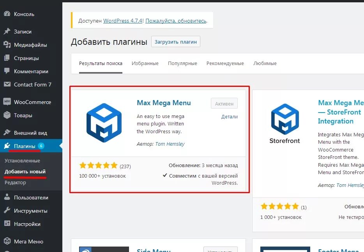364x252 pixels.
Task: Click the Пользователи user icon
Action: click(x=7, y=197)
